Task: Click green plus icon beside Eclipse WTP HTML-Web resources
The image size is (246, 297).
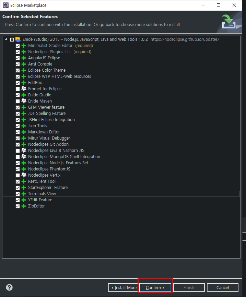Action: click(24, 76)
